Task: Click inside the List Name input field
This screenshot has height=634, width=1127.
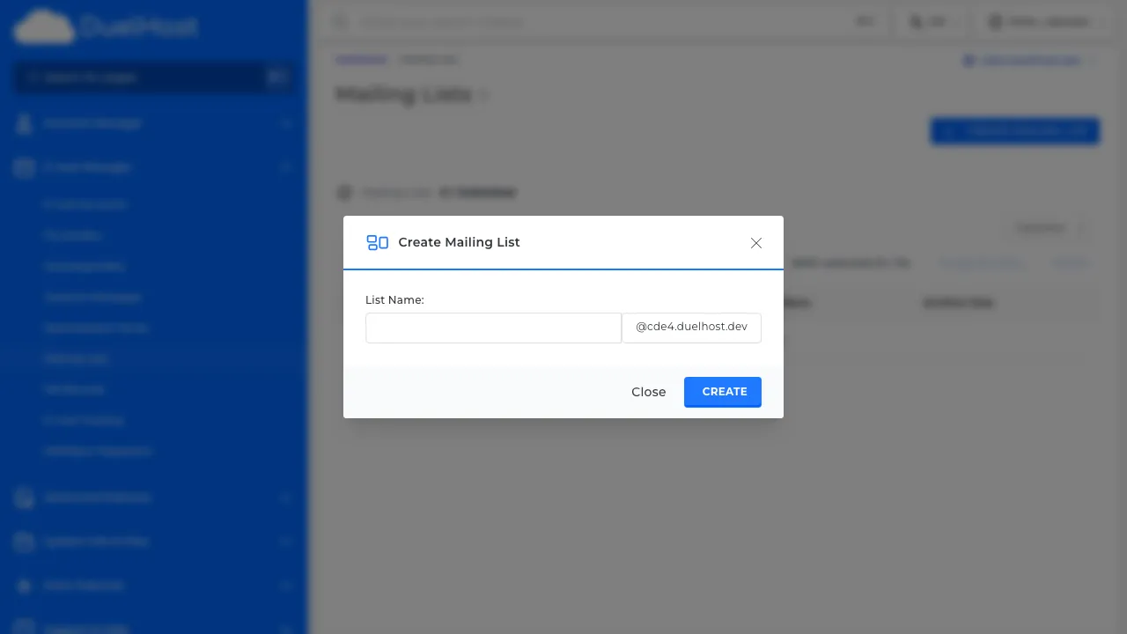Action: tap(493, 328)
